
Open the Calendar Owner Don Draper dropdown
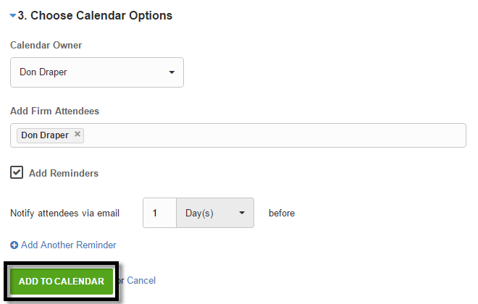(x=97, y=72)
